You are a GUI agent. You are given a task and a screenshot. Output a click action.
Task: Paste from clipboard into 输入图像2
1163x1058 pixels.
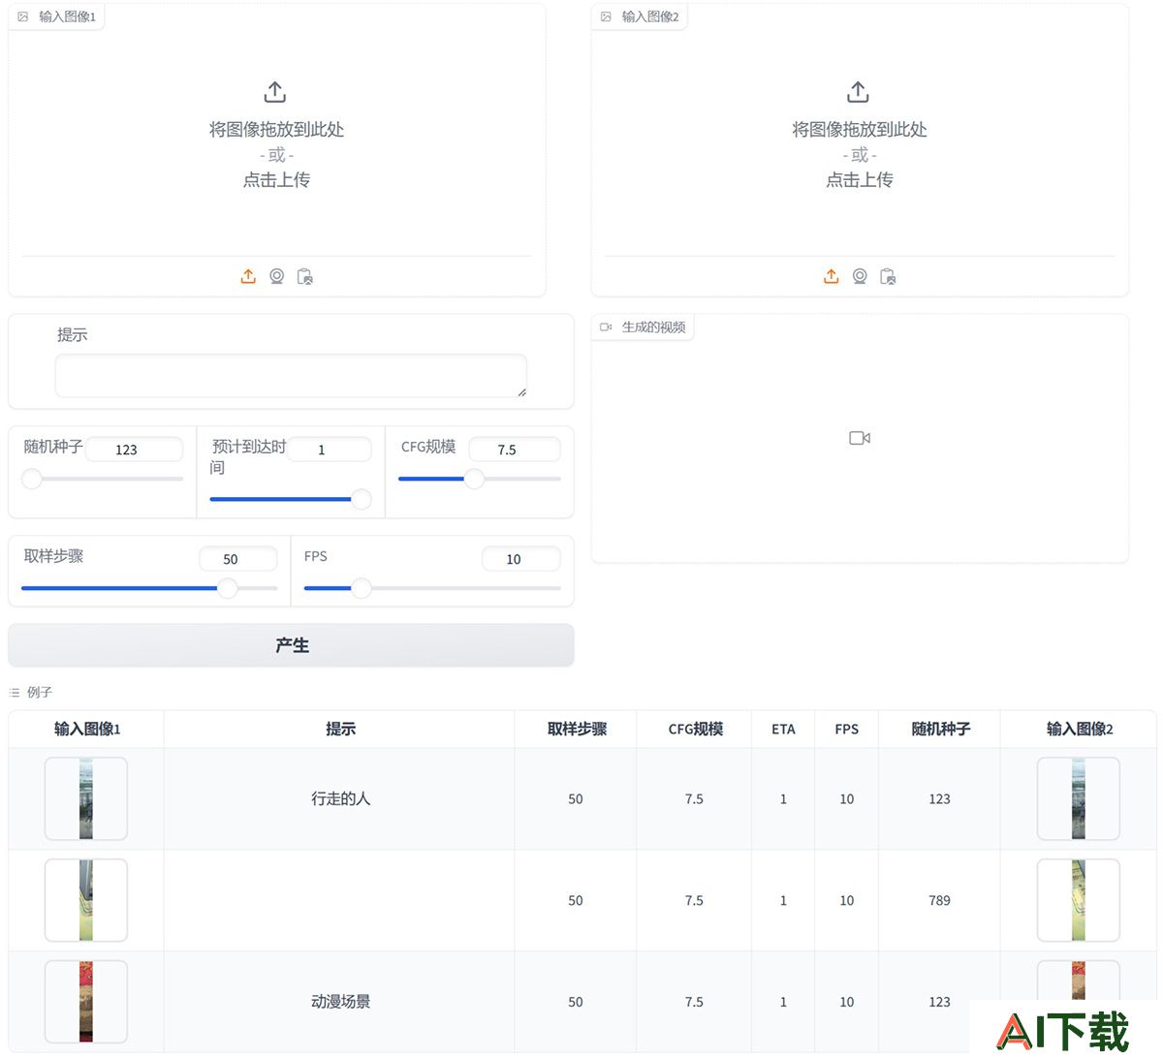(888, 276)
